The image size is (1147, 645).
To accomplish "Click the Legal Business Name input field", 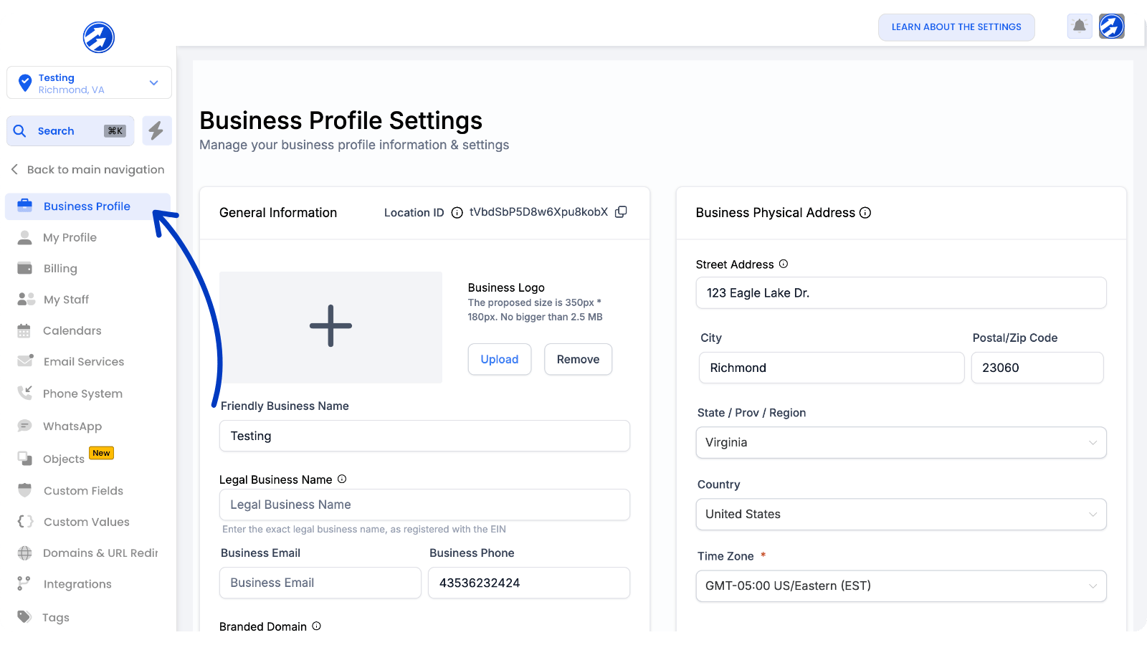I will pyautogui.click(x=424, y=505).
